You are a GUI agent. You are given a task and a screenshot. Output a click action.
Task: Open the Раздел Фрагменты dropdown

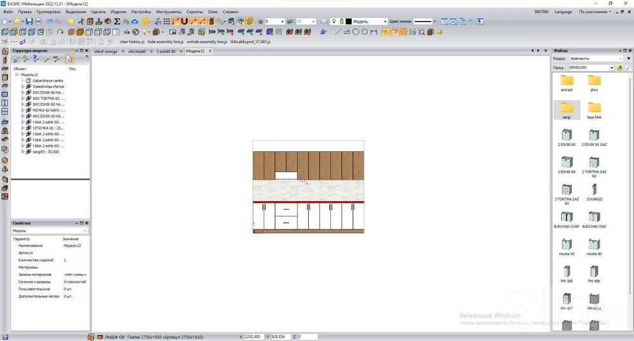(x=620, y=58)
